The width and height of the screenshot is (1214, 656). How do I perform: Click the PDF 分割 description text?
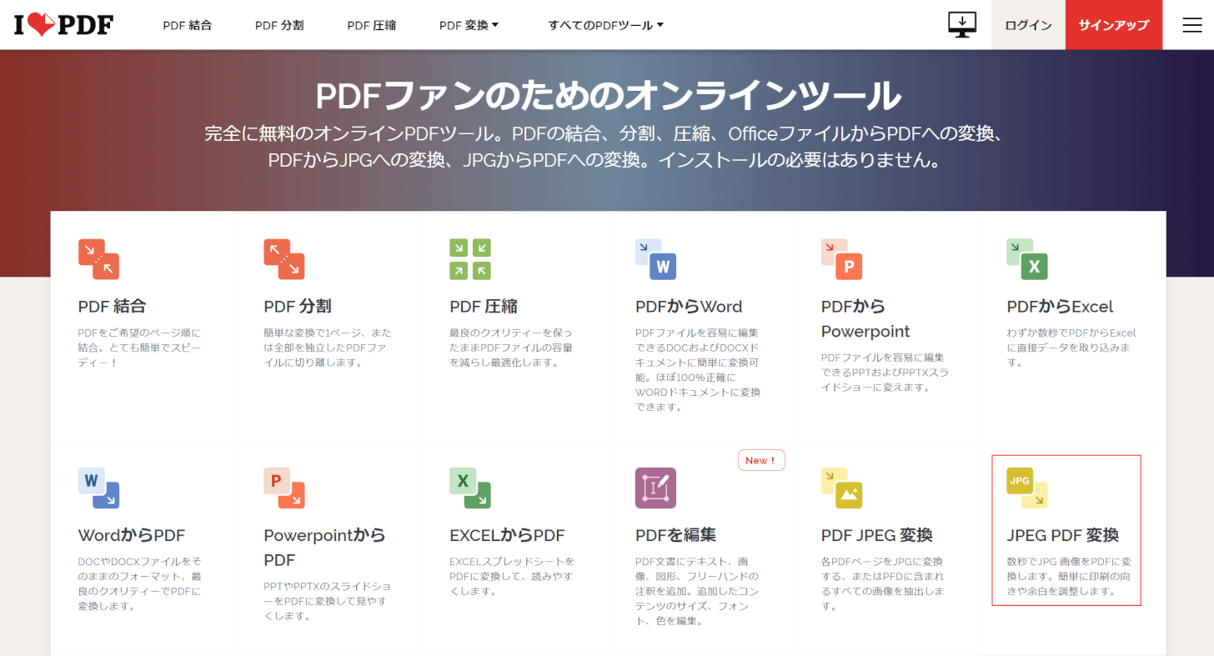tap(328, 348)
